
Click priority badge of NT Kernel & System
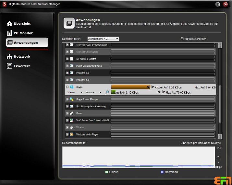(x=67, y=59)
